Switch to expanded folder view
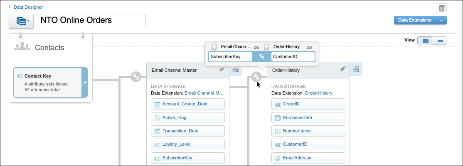The image size is (463, 166). pyautogui.click(x=425, y=40)
